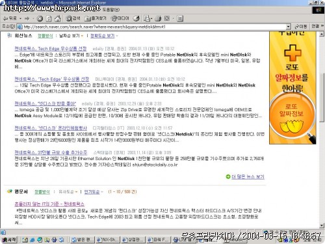
Task: Click the status bar page icon
Action: [3, 233]
